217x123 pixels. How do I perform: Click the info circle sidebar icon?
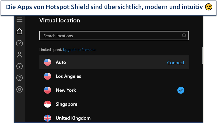19,66
